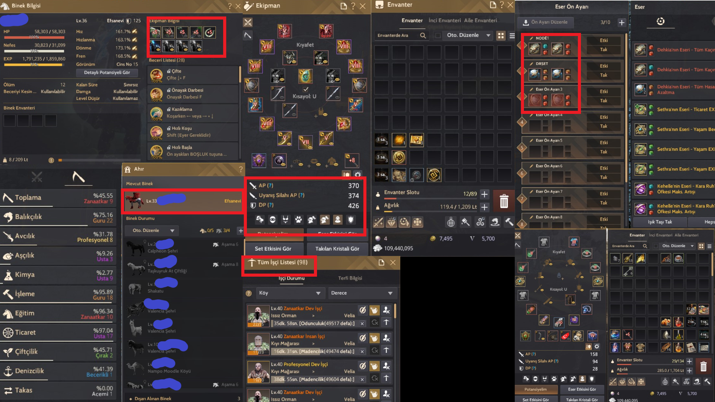Click the plus icon next to Ağırlık 1,209 Lt
Viewport: 715px width, 402px height.
pyautogui.click(x=485, y=207)
